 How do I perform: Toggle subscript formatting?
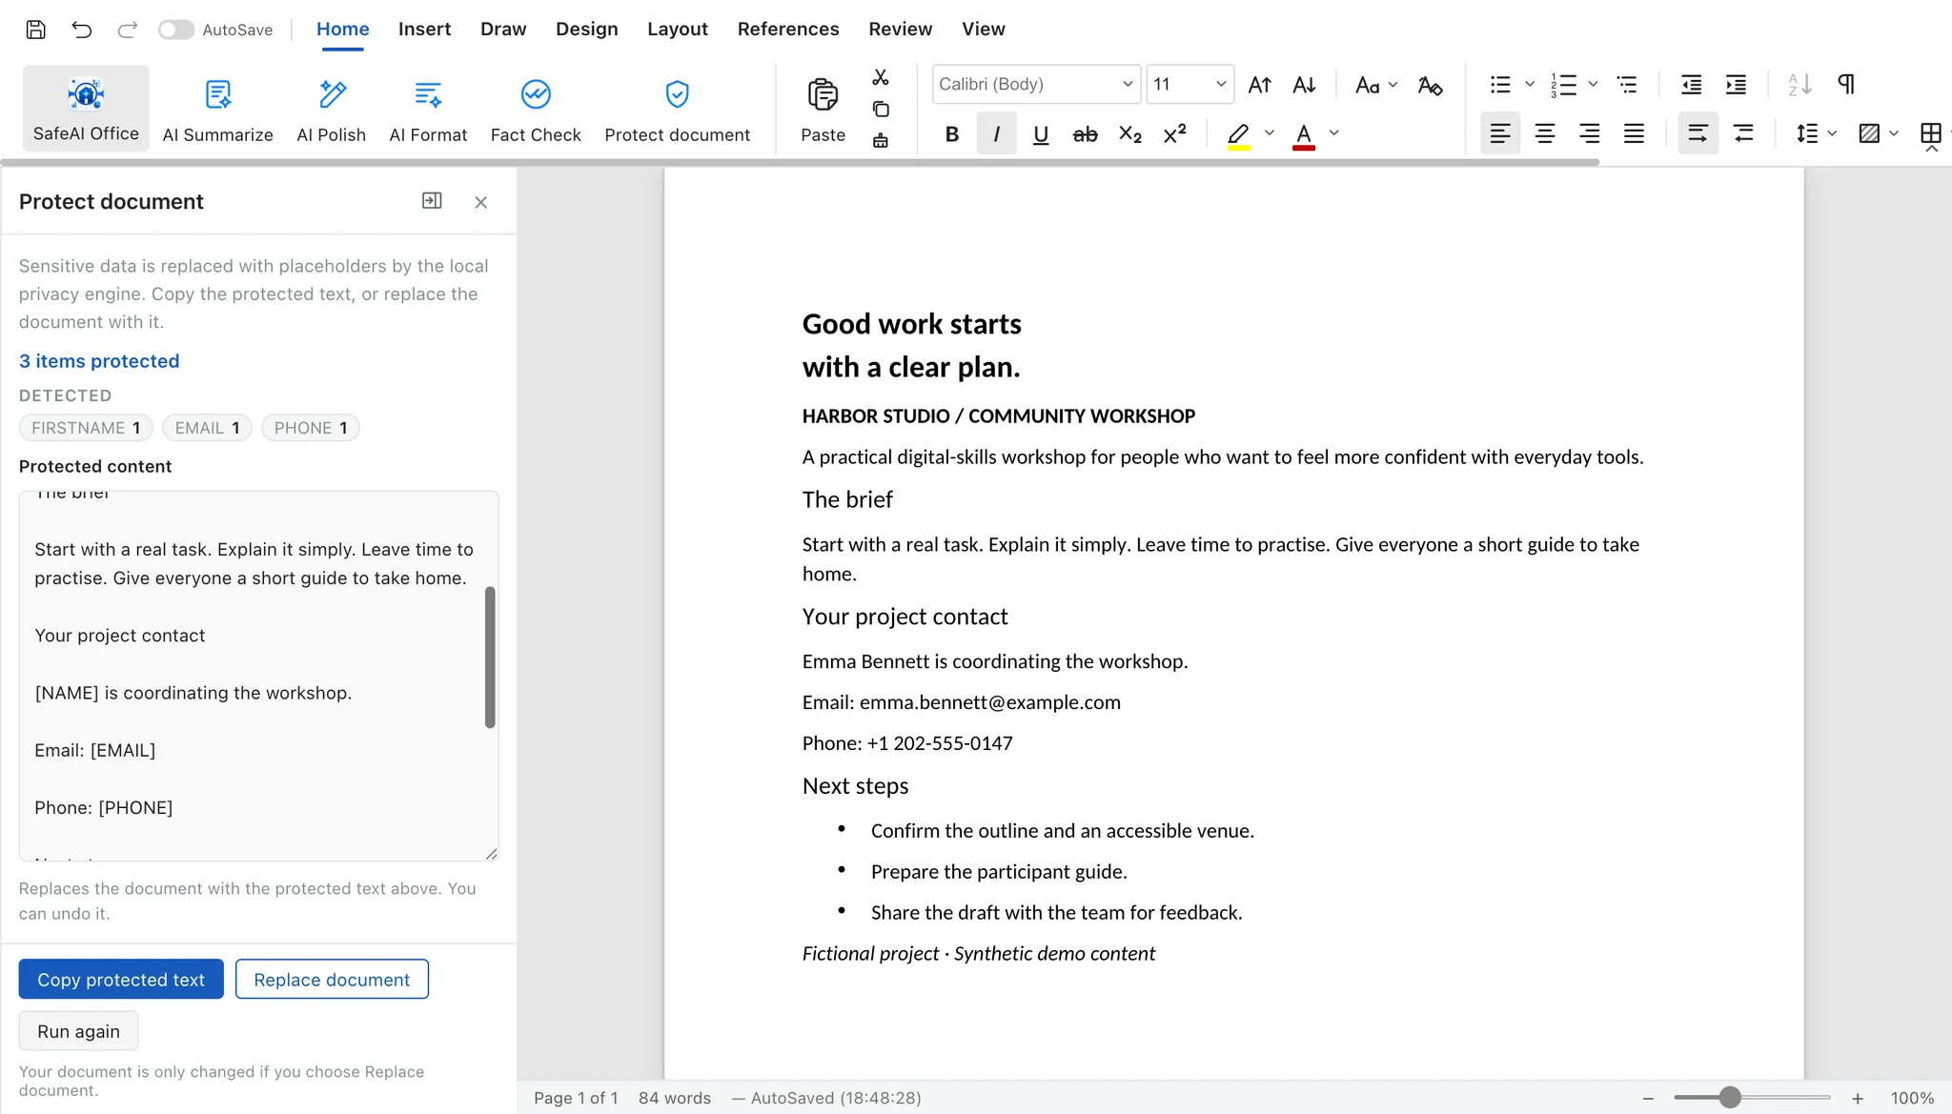click(x=1129, y=134)
